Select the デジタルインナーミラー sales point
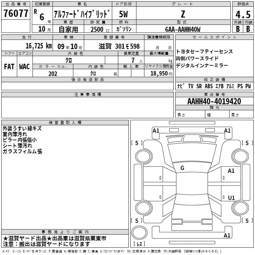 202,65
